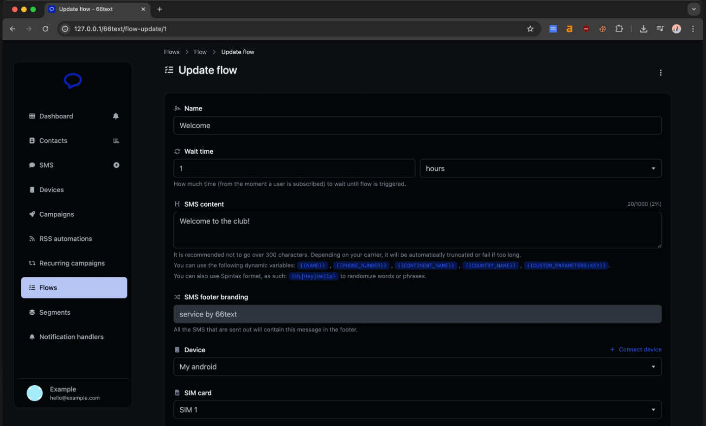Click the bell icon next to Dashboard
Viewport: 706px width, 426px height.
(116, 116)
